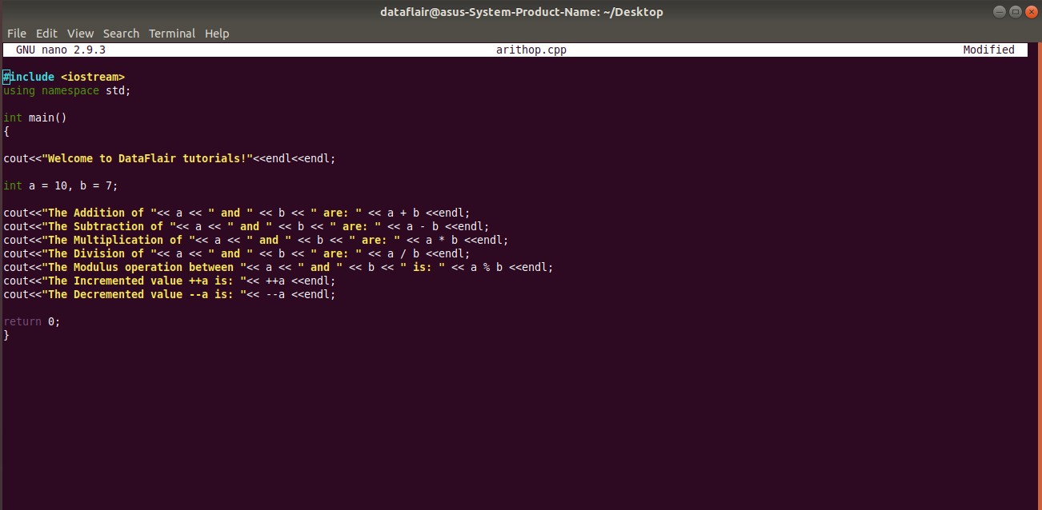
Task: Minimize the terminal window
Action: 1000,11
